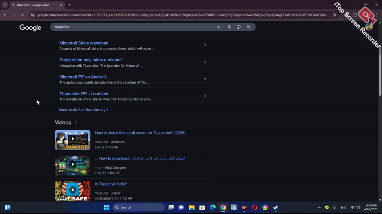Open Steam from taskbar
The width and height of the screenshot is (382, 214).
pyautogui.click(x=275, y=208)
